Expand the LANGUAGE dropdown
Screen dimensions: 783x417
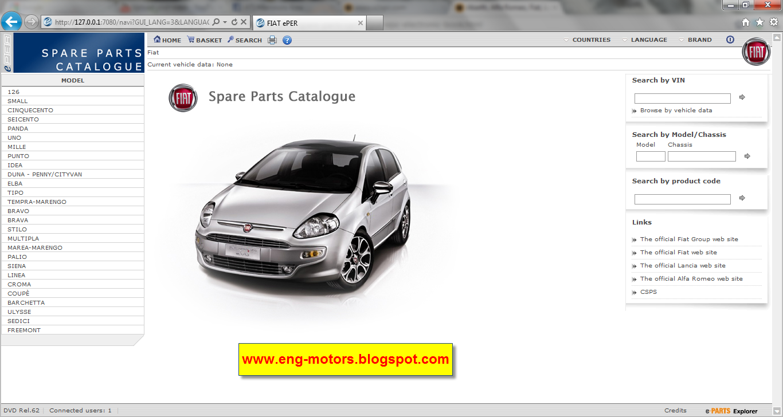(644, 40)
